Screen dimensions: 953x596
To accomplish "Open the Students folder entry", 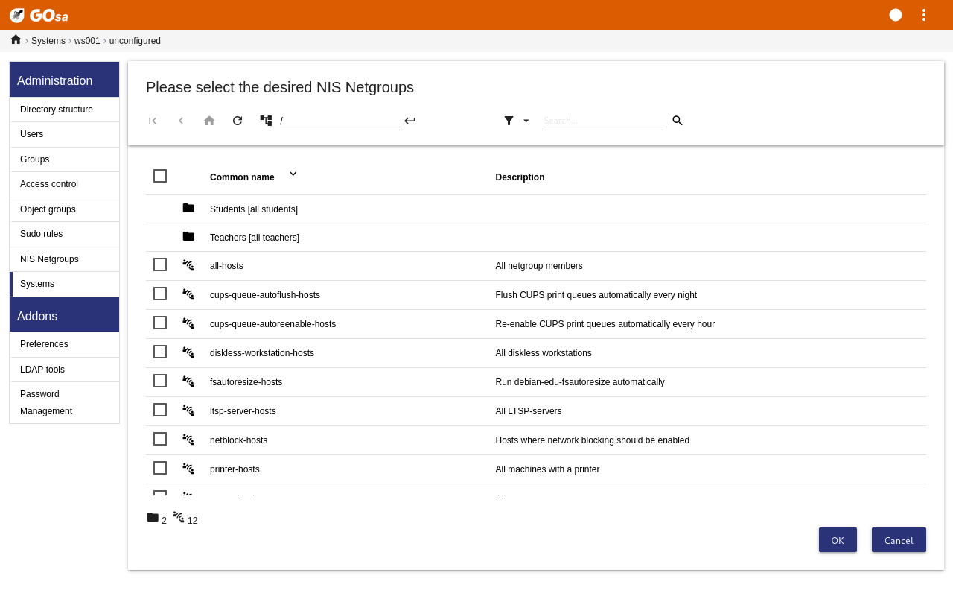I will point(253,209).
